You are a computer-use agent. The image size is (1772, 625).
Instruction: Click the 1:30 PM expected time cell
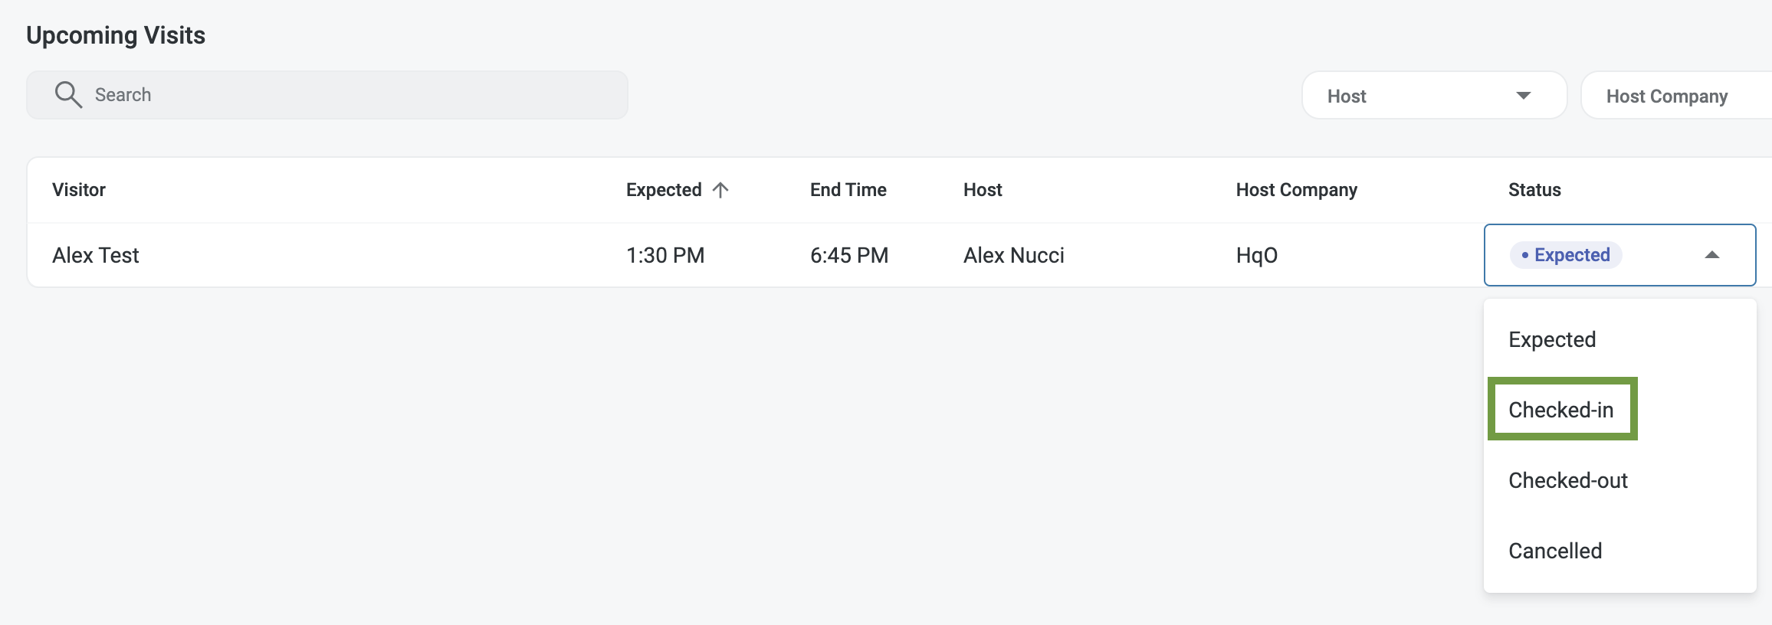click(x=665, y=255)
